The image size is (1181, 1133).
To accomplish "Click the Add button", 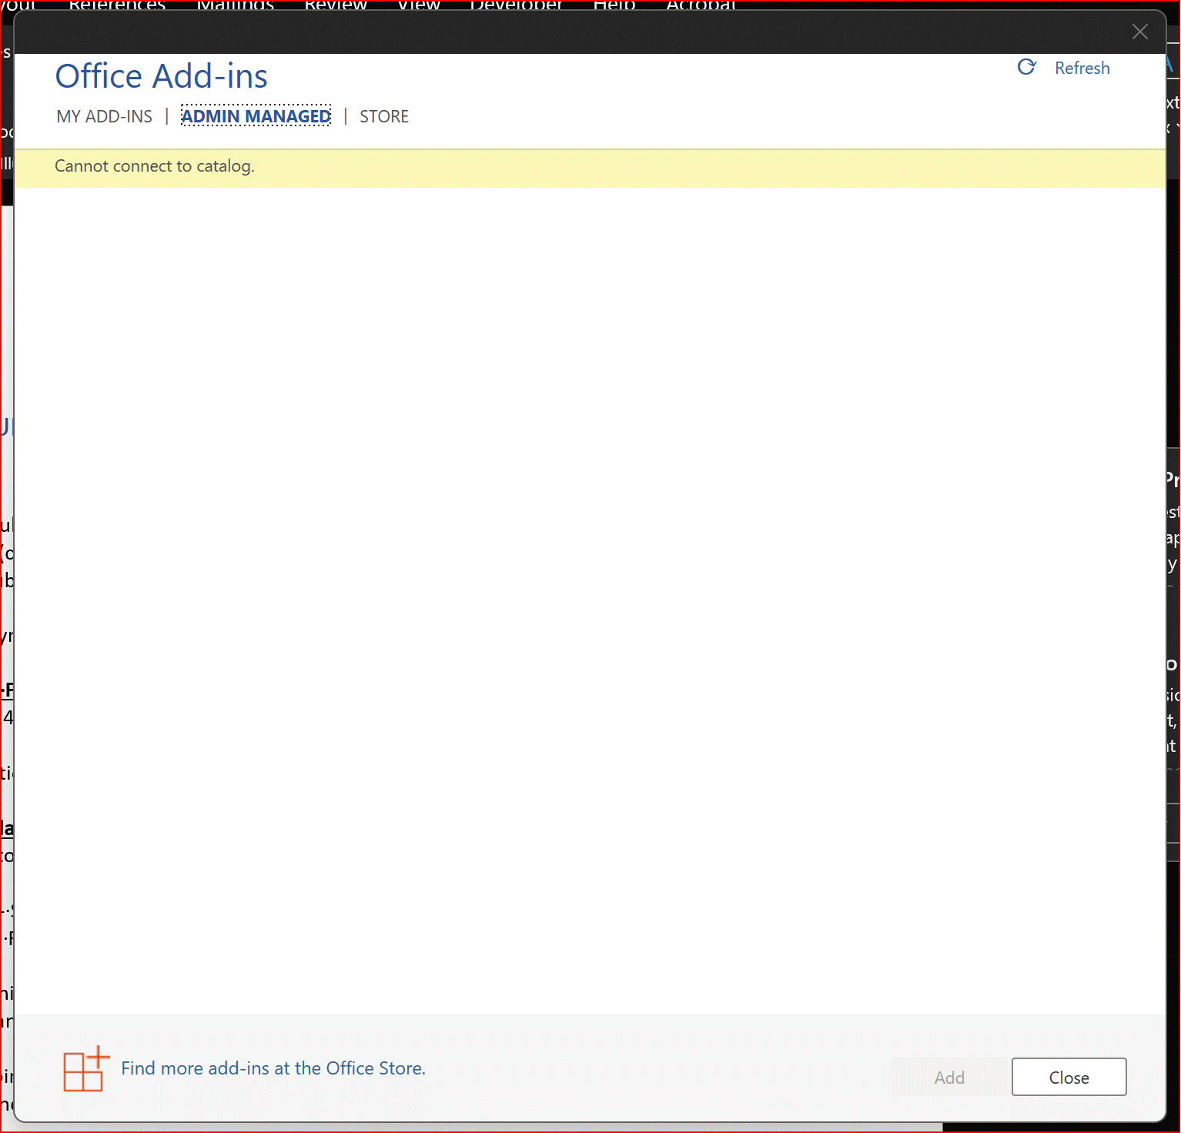I will coord(949,1077).
